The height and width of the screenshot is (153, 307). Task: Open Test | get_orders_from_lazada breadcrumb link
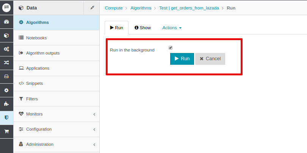click(x=189, y=8)
